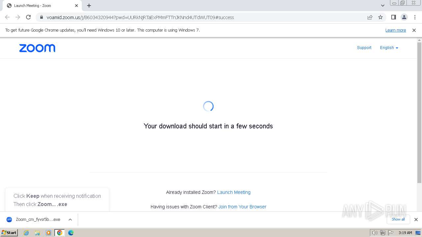Click the loading spinner
The height and width of the screenshot is (237, 422).
click(208, 106)
